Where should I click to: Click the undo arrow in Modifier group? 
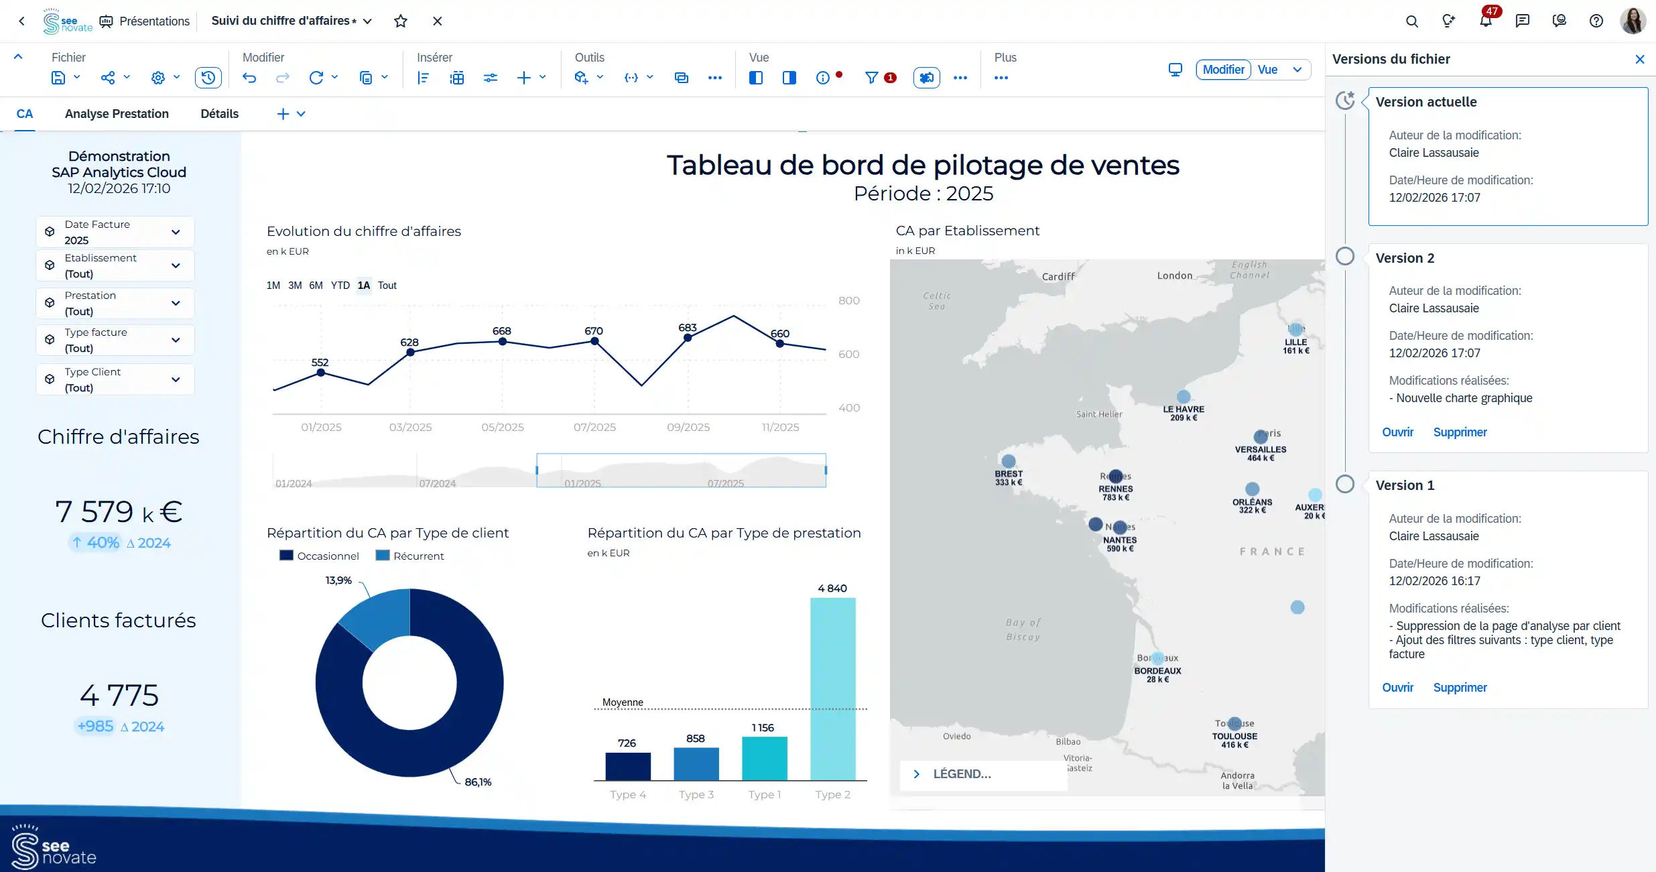tap(249, 78)
